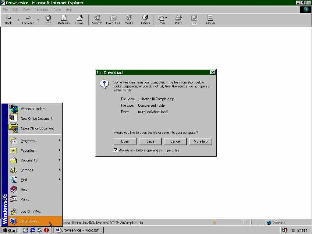Open the Search pane
Viewport: 312px width, 234px height.
(x=97, y=20)
